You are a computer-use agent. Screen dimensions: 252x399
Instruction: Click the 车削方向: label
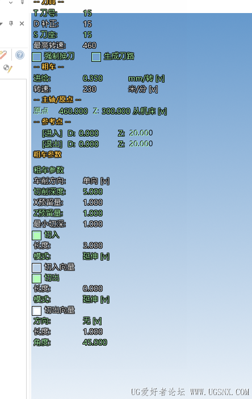click(50, 181)
